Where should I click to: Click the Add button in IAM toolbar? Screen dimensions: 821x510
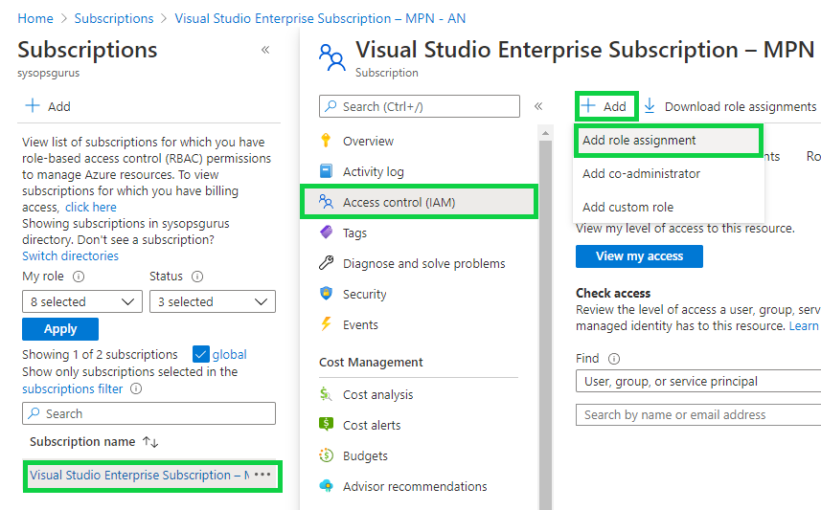point(606,106)
